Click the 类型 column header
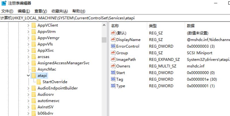The width and height of the screenshot is (230, 116). click(153, 26)
